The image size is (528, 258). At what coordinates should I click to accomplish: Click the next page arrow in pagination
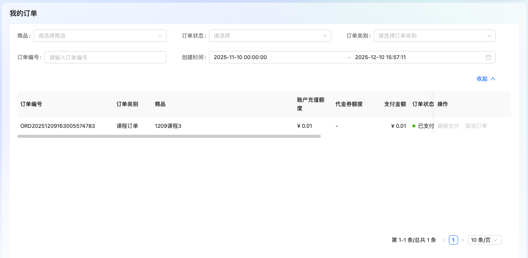click(463, 240)
